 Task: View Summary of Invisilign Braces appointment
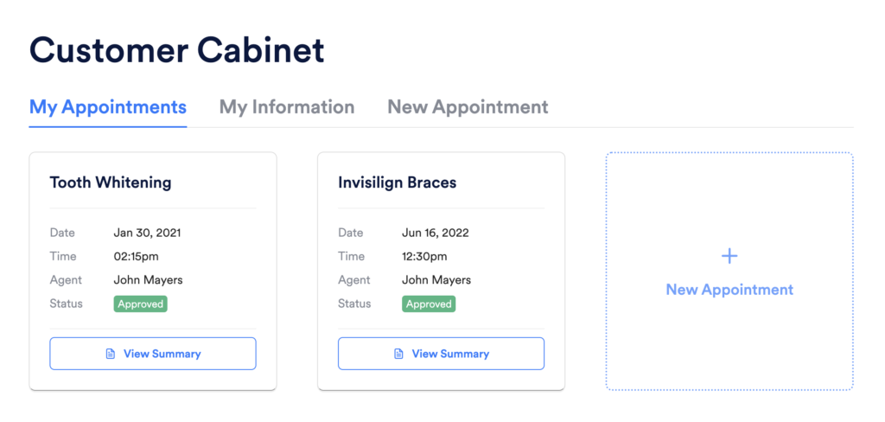(441, 354)
